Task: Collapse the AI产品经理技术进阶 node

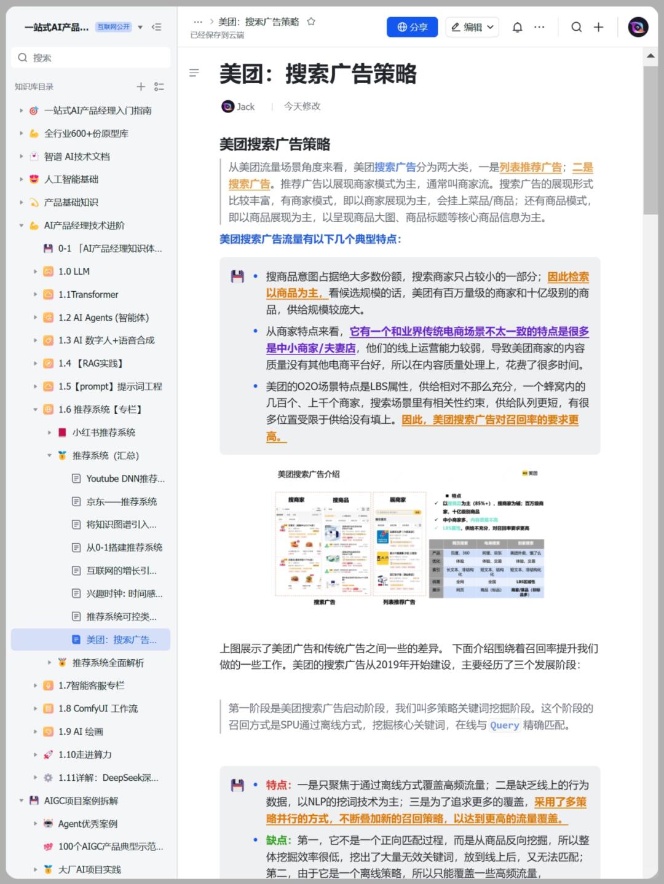Action: click(x=21, y=225)
